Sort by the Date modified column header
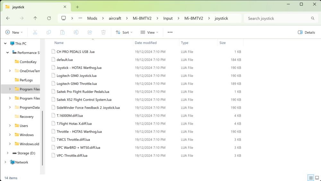This screenshot has height=181, width=321. 145,43
